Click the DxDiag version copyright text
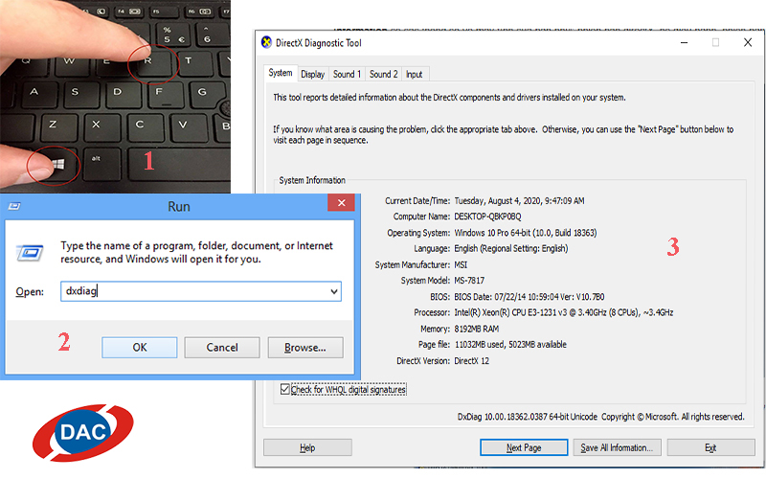The width and height of the screenshot is (766, 479). coord(601,417)
